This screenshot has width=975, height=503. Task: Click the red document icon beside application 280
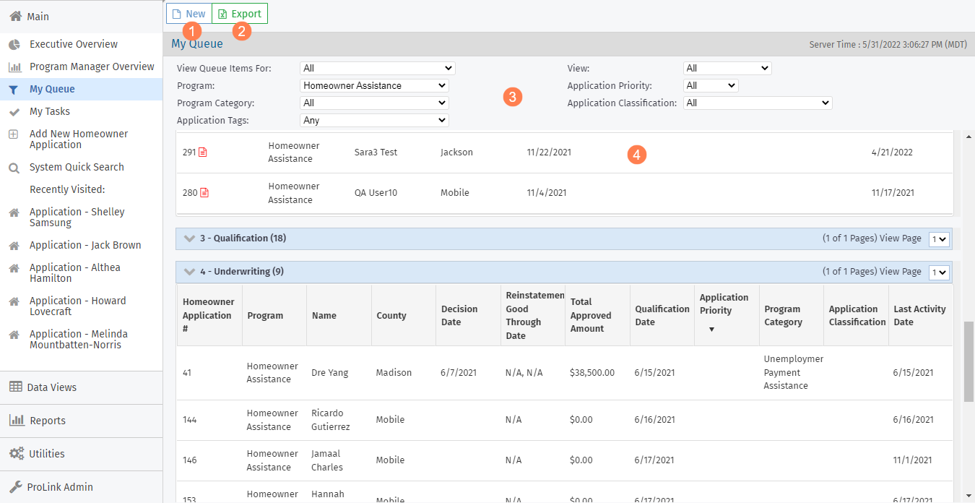pyautogui.click(x=204, y=193)
